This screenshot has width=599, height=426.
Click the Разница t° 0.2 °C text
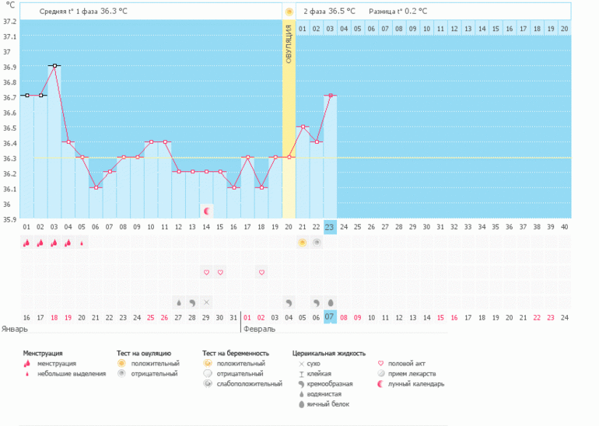tap(398, 12)
